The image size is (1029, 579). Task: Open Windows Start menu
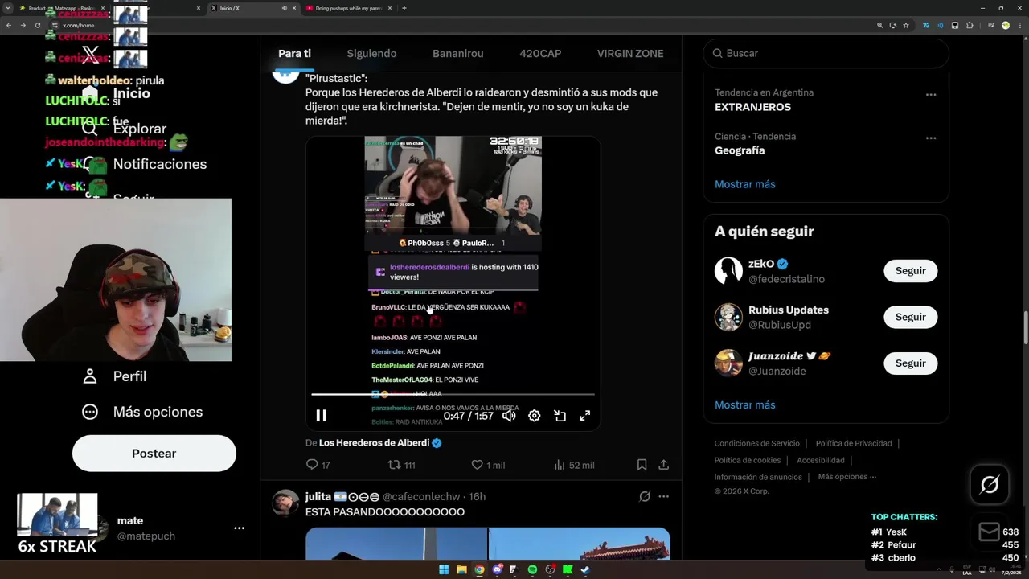444,569
